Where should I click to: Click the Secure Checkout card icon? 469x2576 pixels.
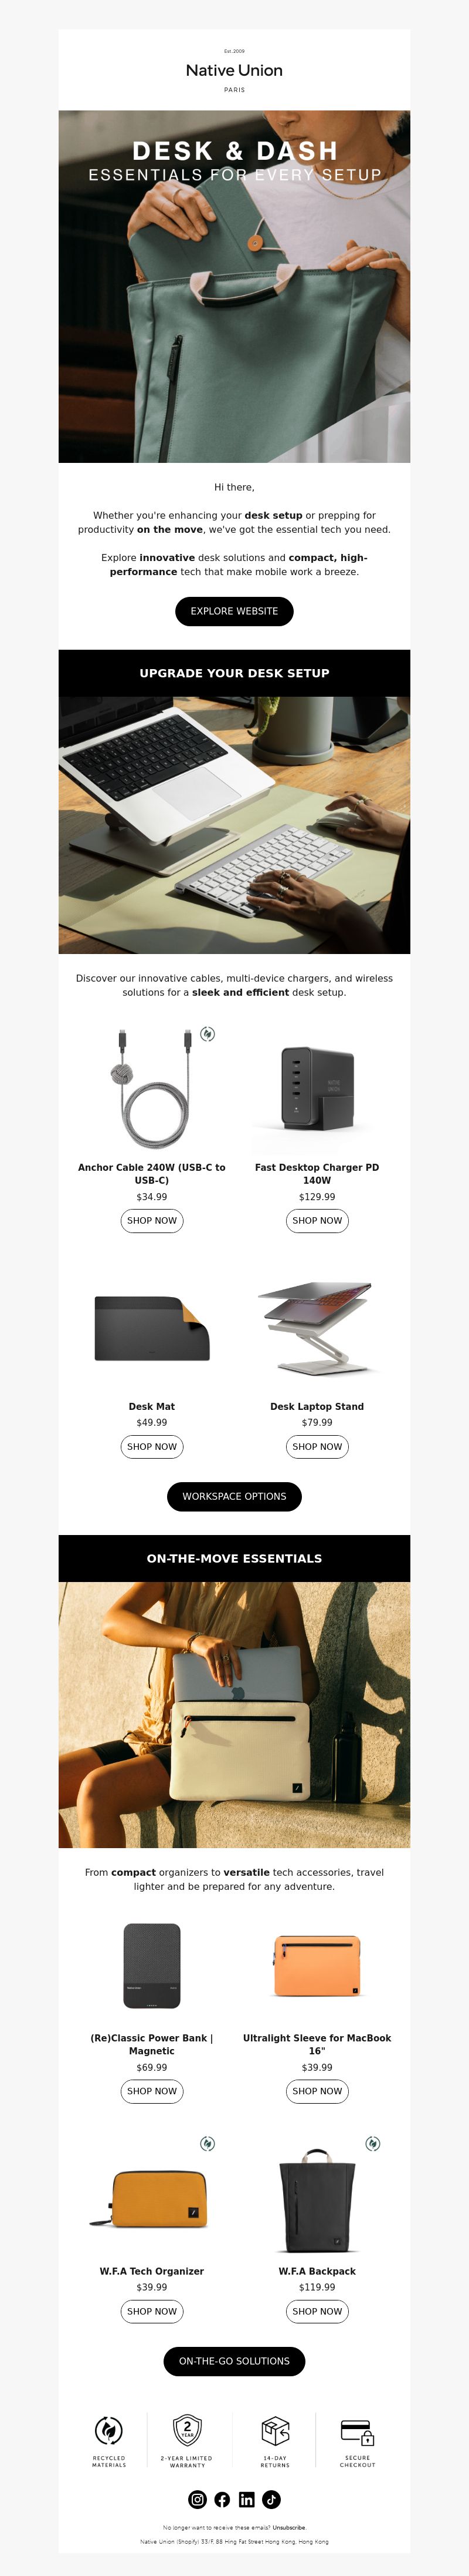click(x=357, y=2431)
